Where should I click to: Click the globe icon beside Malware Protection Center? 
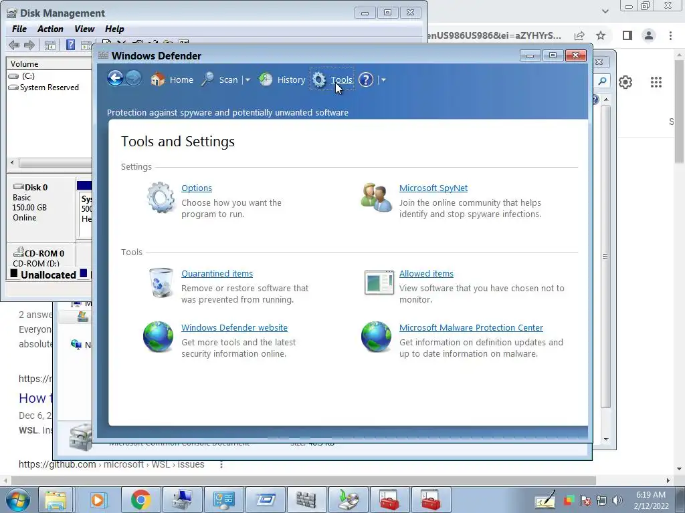tap(376, 337)
